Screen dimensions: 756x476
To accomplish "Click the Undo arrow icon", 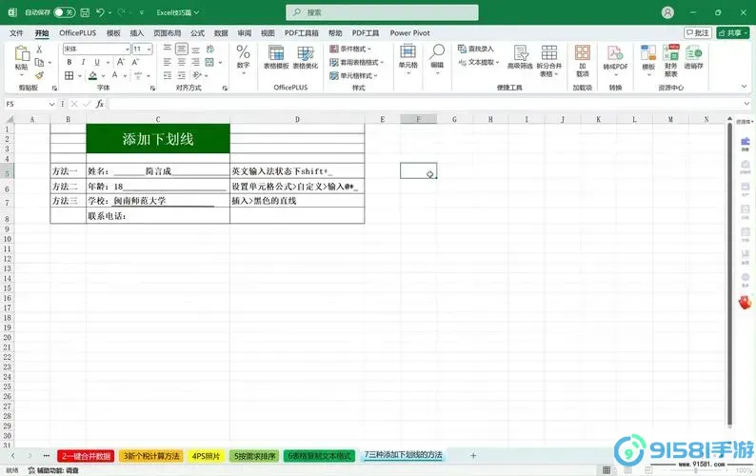I will pyautogui.click(x=101, y=12).
